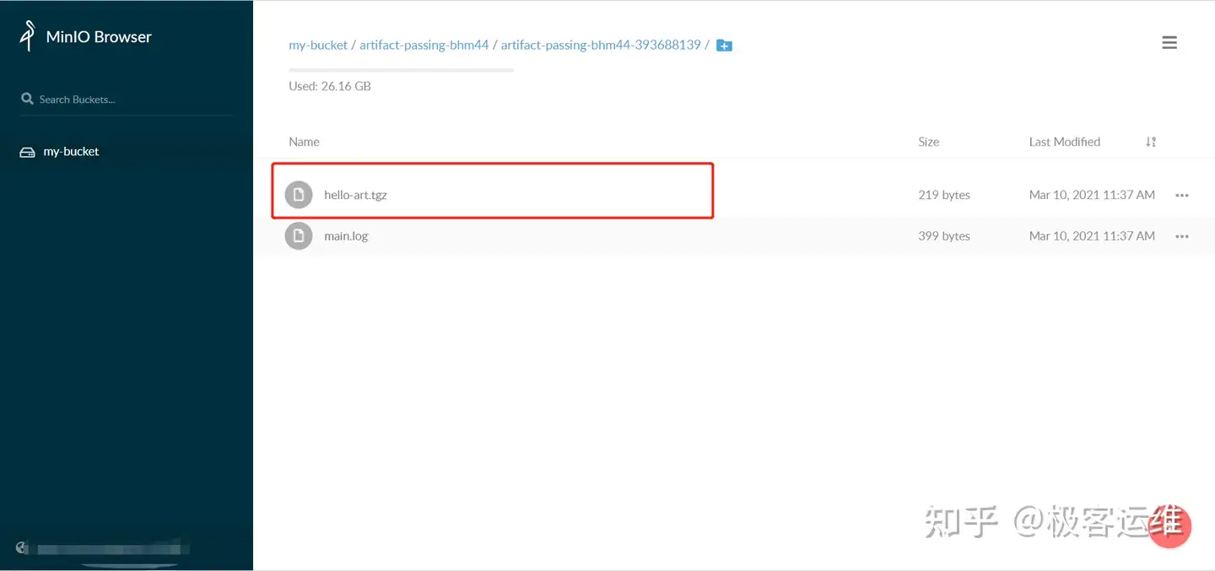
Task: Click the create new folder icon
Action: pyautogui.click(x=724, y=46)
